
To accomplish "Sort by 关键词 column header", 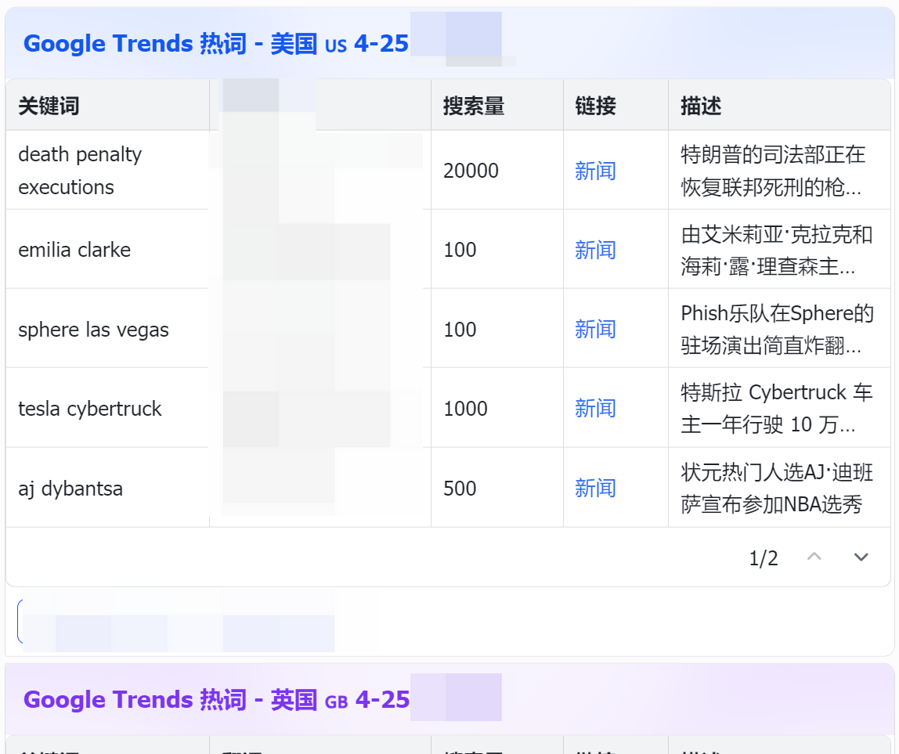I will click(x=49, y=106).
